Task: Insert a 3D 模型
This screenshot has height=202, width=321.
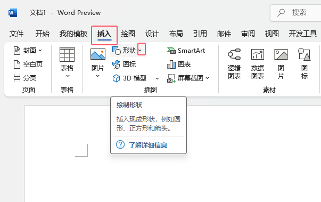Action: 129,78
